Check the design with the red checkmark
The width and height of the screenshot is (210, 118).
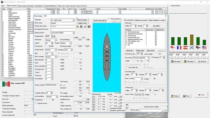(x=85, y=27)
